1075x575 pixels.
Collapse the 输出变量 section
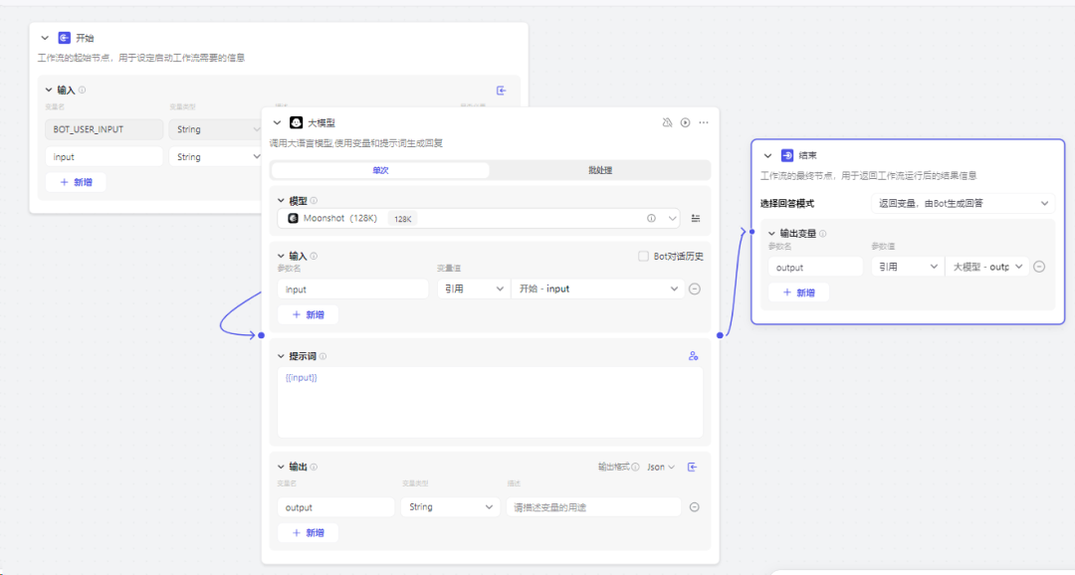pos(771,234)
